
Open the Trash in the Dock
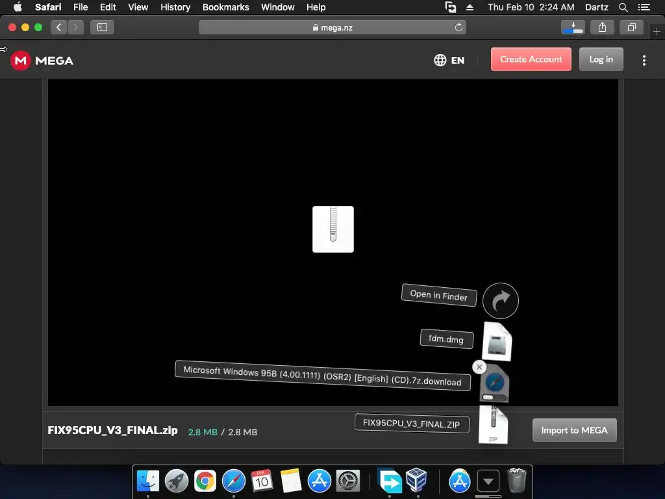(516, 480)
